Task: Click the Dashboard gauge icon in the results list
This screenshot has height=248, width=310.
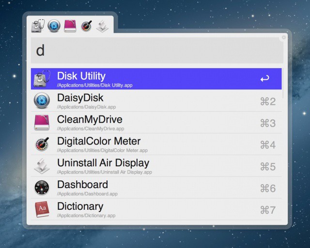Action: [42, 188]
